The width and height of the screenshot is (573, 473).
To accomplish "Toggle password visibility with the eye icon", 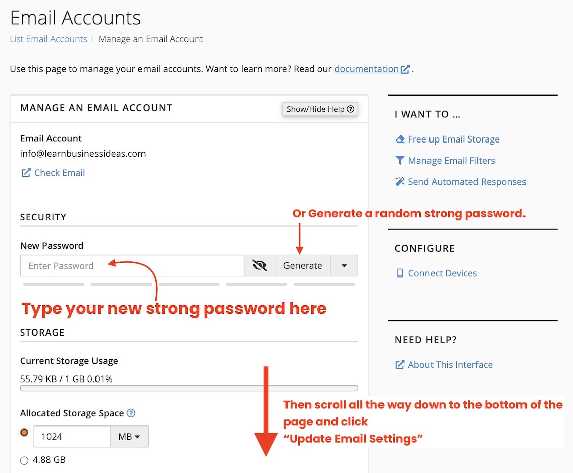I will coord(259,265).
